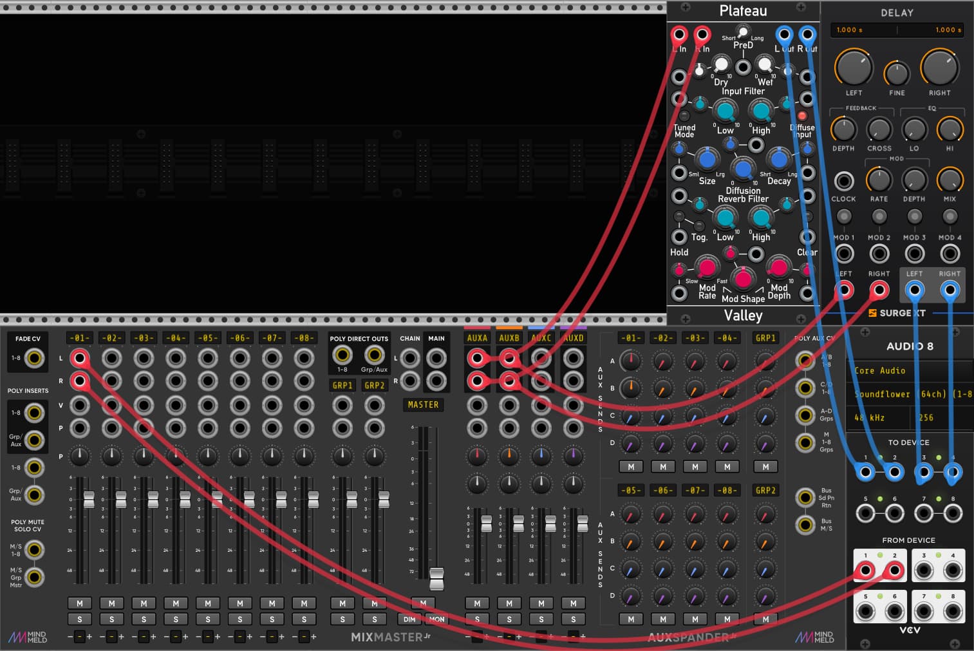
Task: Click the Delay FINE knob
Action: 897,73
